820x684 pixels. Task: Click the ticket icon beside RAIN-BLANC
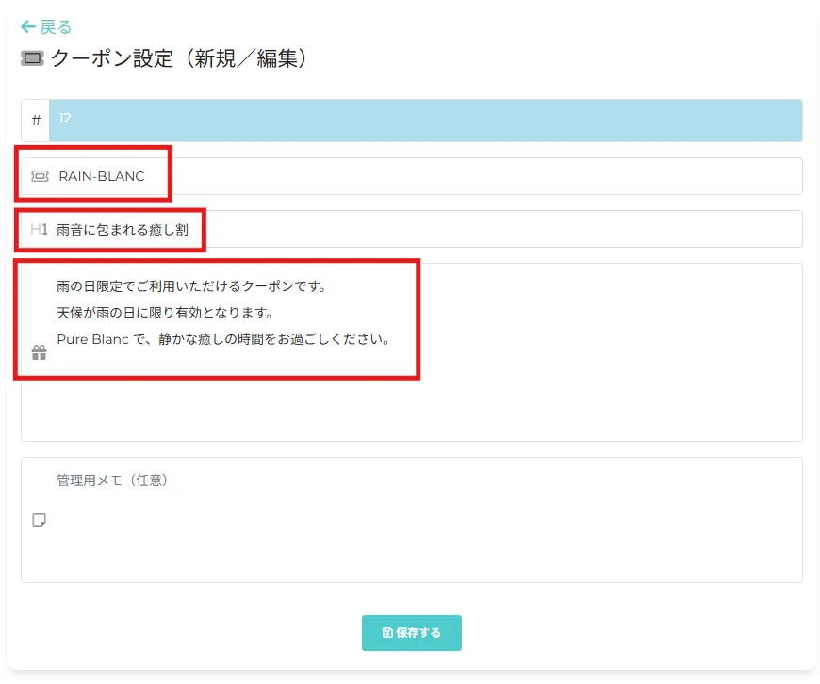click(40, 176)
